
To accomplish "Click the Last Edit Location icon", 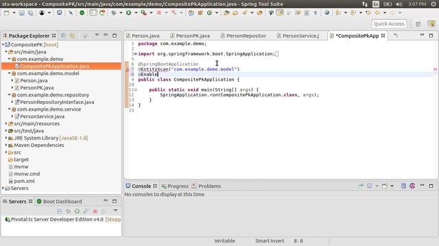I will pyautogui.click(x=368, y=13).
